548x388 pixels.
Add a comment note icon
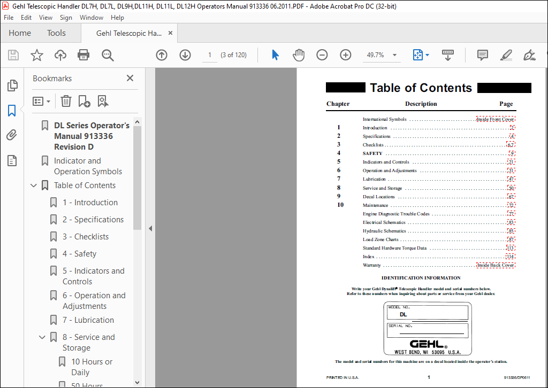click(482, 55)
